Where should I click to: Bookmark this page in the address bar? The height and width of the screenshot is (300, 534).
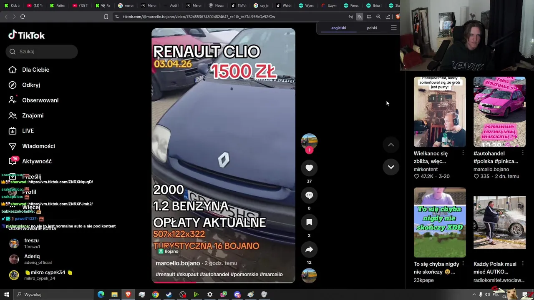click(106, 17)
